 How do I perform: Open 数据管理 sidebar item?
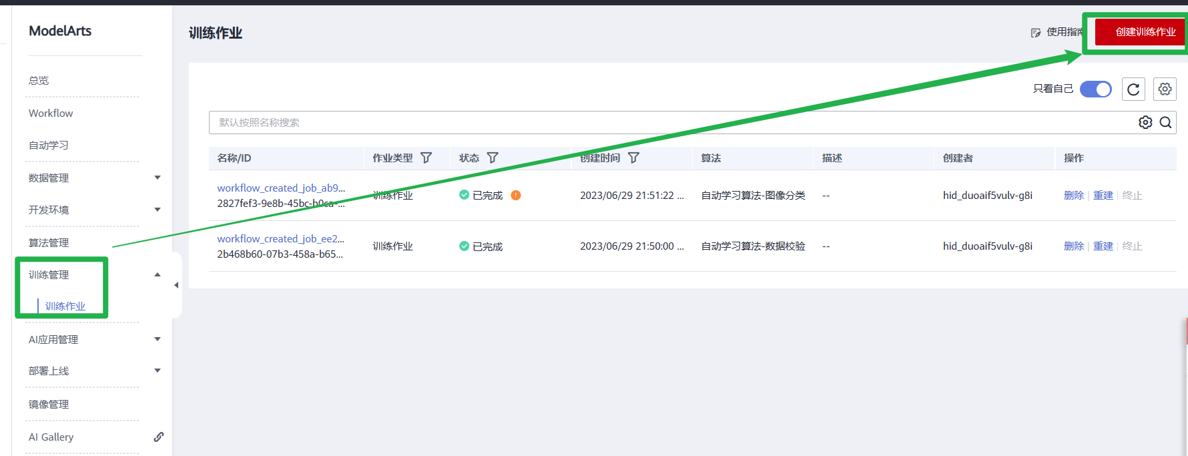tap(48, 178)
